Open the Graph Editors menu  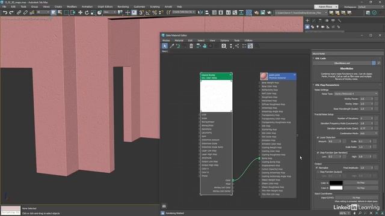coord(105,7)
